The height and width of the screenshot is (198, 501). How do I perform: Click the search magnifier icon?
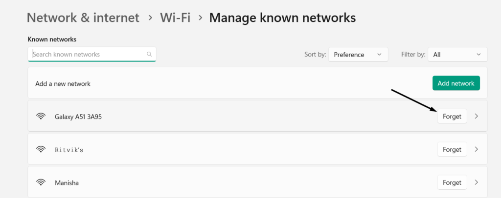(x=149, y=55)
